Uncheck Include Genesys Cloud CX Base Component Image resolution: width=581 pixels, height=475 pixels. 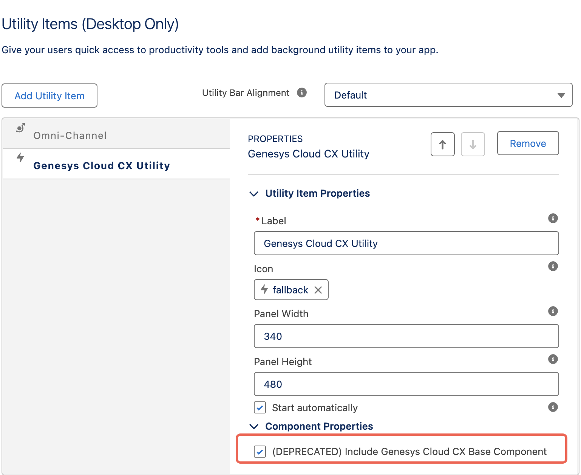click(x=260, y=452)
